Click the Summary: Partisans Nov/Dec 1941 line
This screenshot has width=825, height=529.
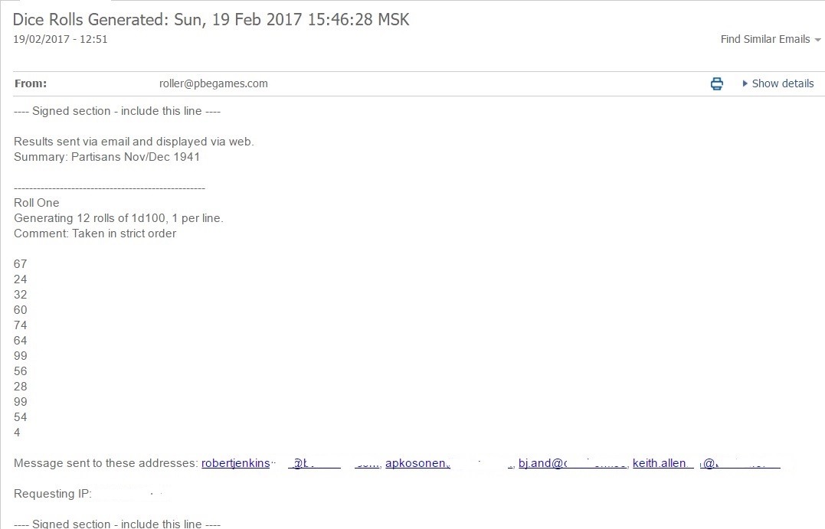(106, 157)
